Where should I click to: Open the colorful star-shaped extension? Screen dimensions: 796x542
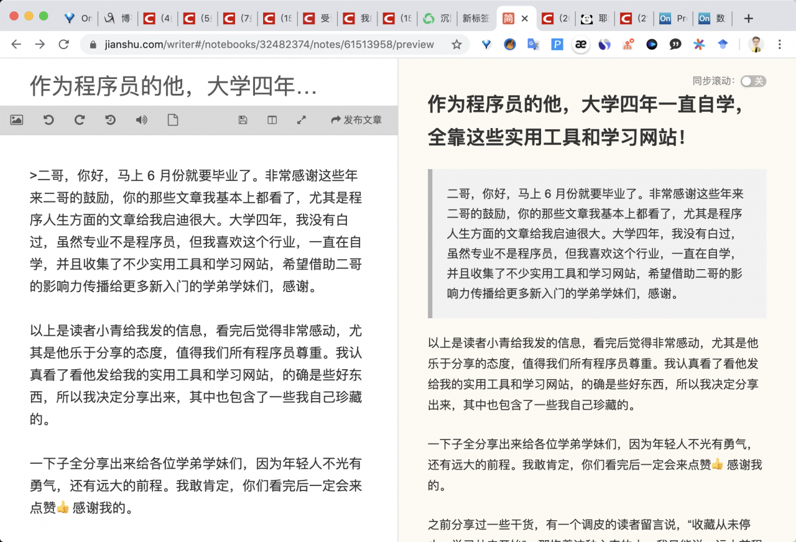(x=699, y=44)
